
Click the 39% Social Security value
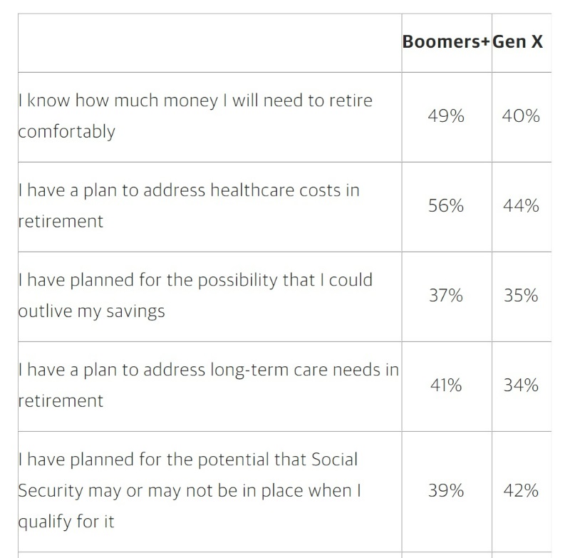pos(446,491)
